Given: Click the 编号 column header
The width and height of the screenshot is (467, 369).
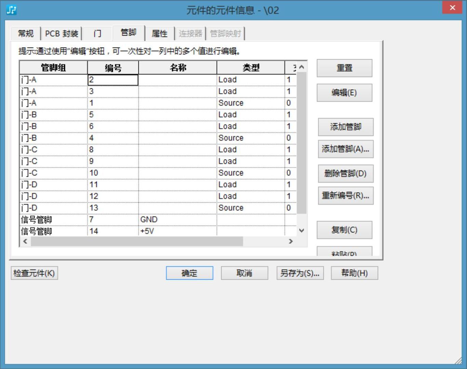Looking at the screenshot, I should (x=113, y=67).
